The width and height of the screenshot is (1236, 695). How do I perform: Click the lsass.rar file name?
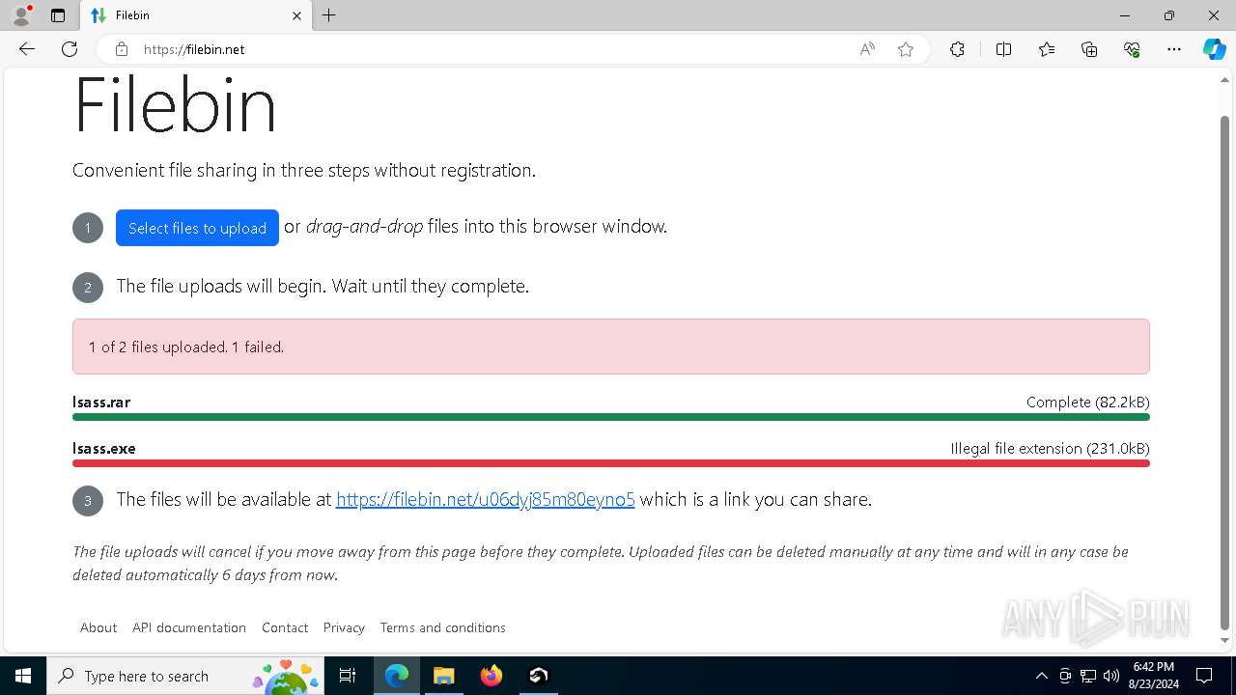(x=101, y=402)
